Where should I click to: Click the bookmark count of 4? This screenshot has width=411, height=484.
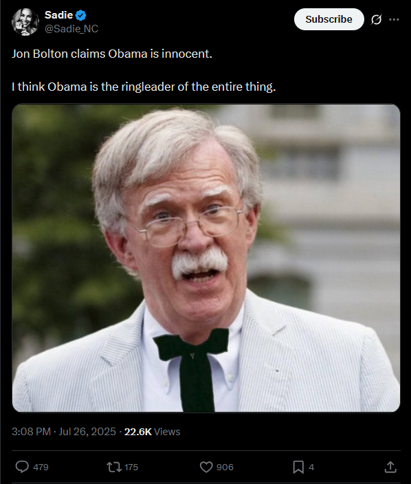point(311,467)
